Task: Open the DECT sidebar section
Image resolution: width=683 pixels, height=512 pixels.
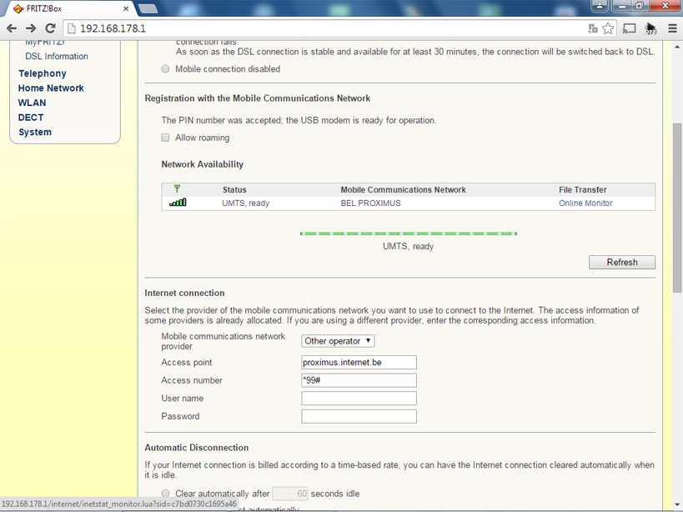Action: coord(31,118)
